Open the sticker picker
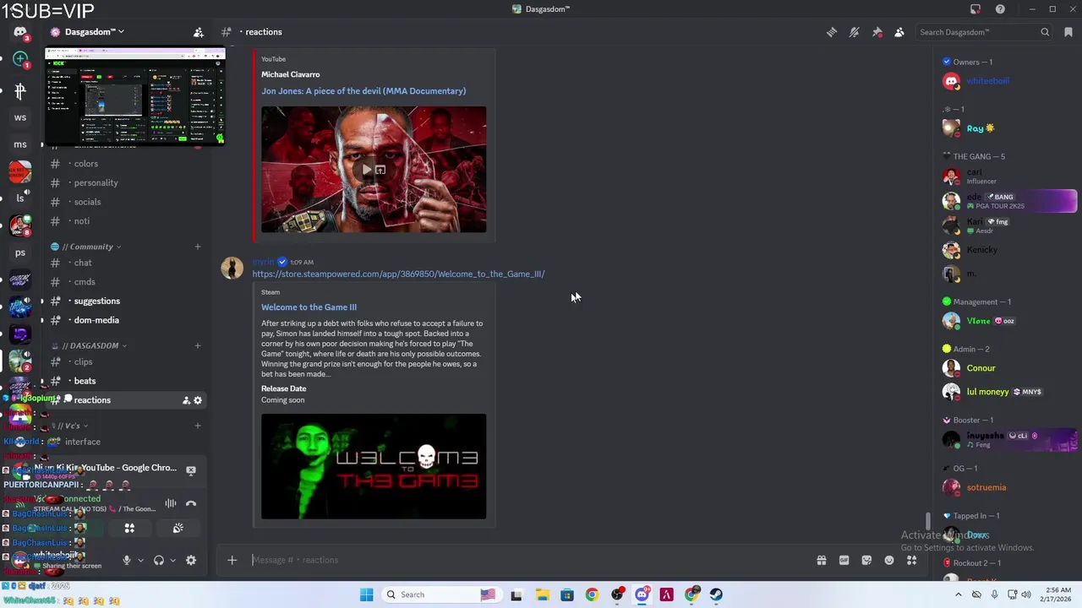Viewport: 1082px width, 608px height. coord(866,560)
